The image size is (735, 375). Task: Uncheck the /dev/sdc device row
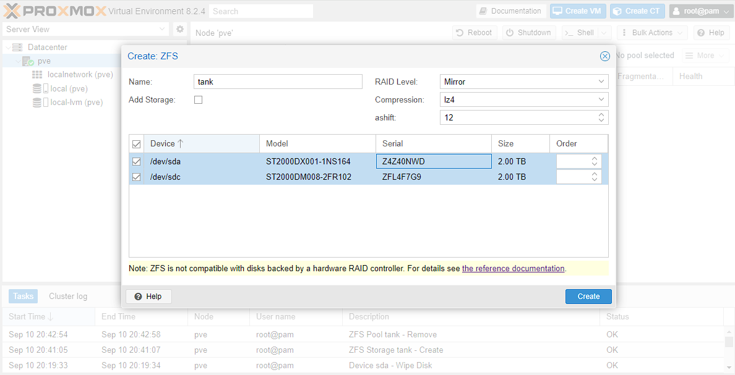pyautogui.click(x=137, y=176)
